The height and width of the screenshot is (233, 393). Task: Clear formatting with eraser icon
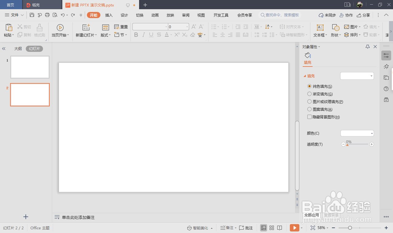click(x=193, y=35)
